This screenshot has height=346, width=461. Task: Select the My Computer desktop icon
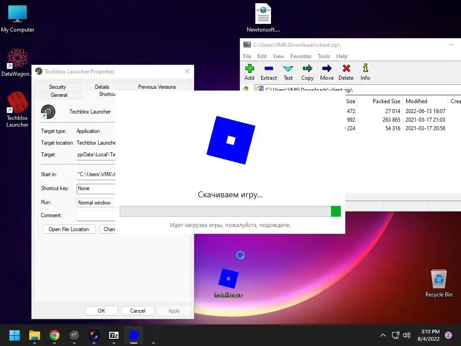pyautogui.click(x=18, y=18)
